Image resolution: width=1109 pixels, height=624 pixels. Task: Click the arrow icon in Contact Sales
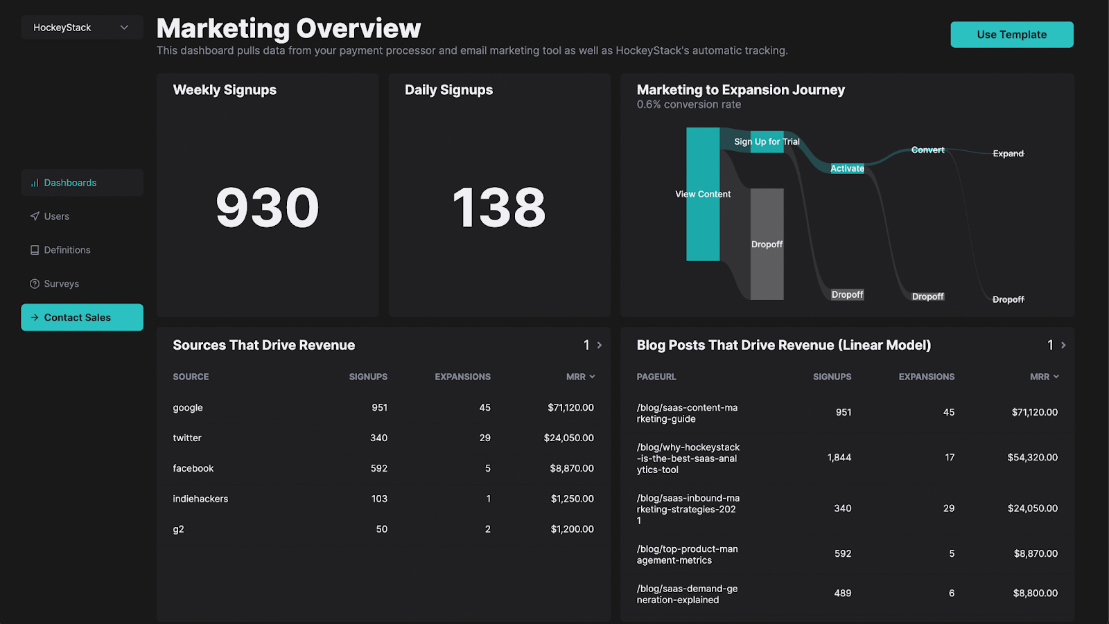[35, 318]
